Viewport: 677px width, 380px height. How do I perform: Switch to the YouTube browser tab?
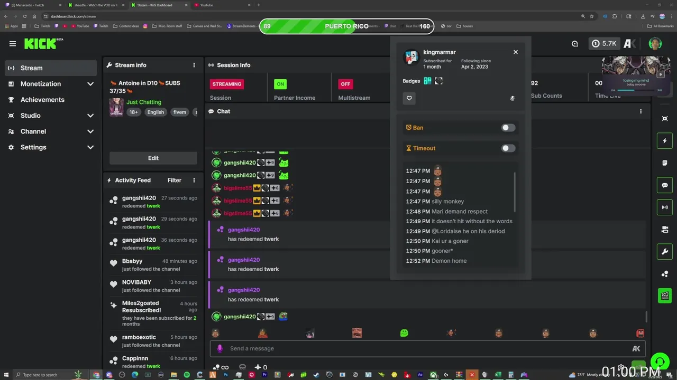(221, 5)
